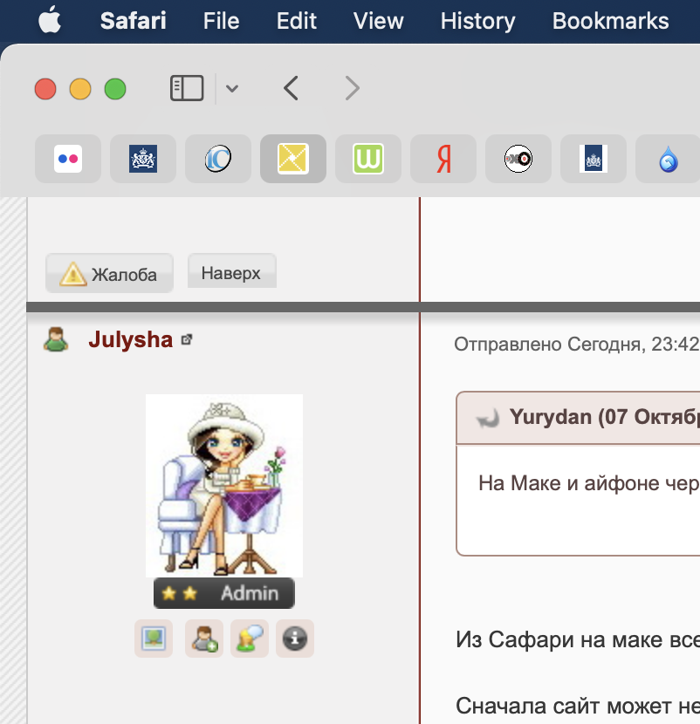This screenshot has height=724, width=700.
Task: Open the green W favorite
Action: tap(368, 159)
